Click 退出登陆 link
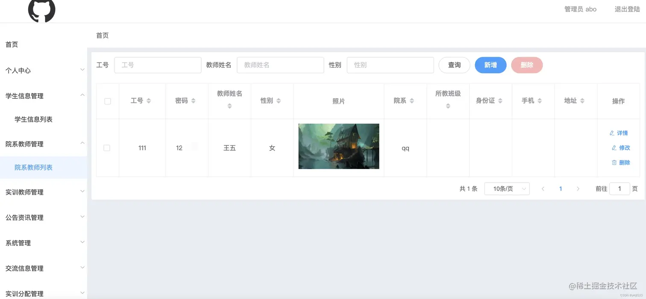The image size is (646, 299). [x=627, y=9]
